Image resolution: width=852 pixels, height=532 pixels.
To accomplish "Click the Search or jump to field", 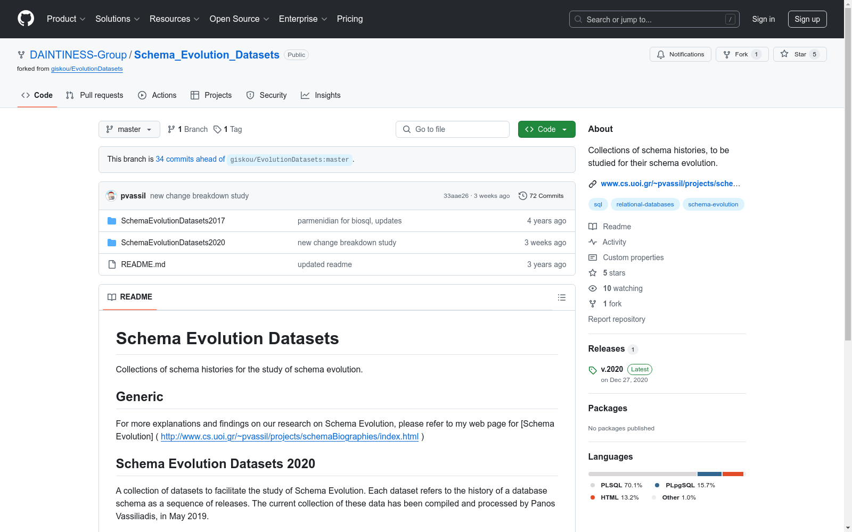I will pyautogui.click(x=654, y=19).
